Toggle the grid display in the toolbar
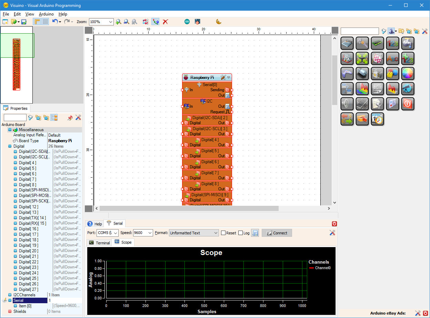 [x=46, y=21]
